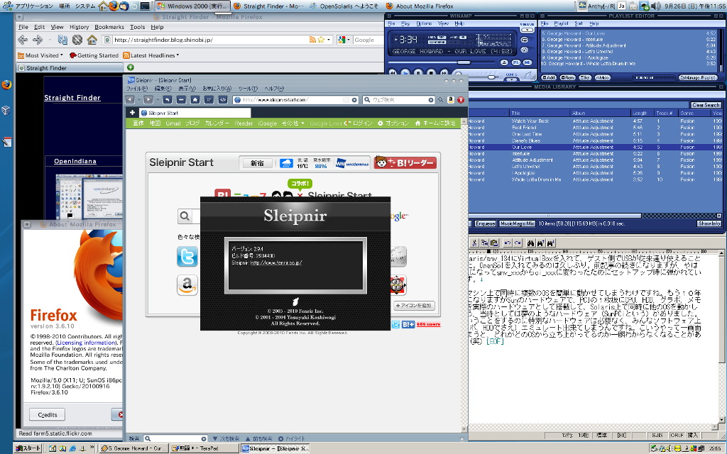727x454 pixels.
Task: Pause playback in Winamp
Action: click(418, 73)
